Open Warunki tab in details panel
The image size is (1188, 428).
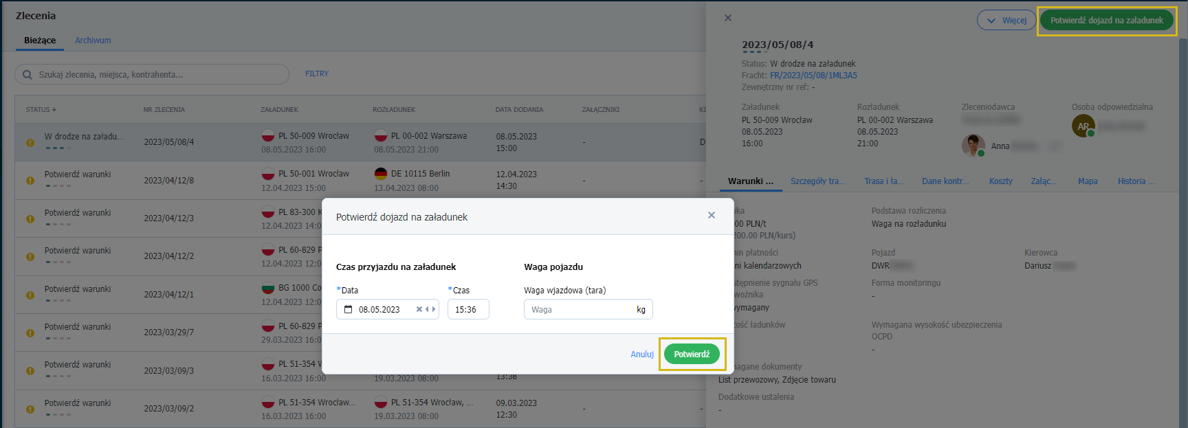point(750,181)
